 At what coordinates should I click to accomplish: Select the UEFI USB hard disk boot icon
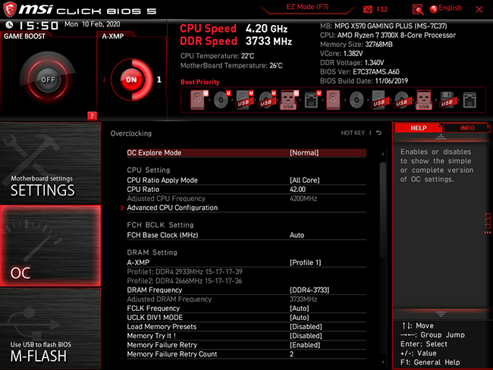(245, 99)
